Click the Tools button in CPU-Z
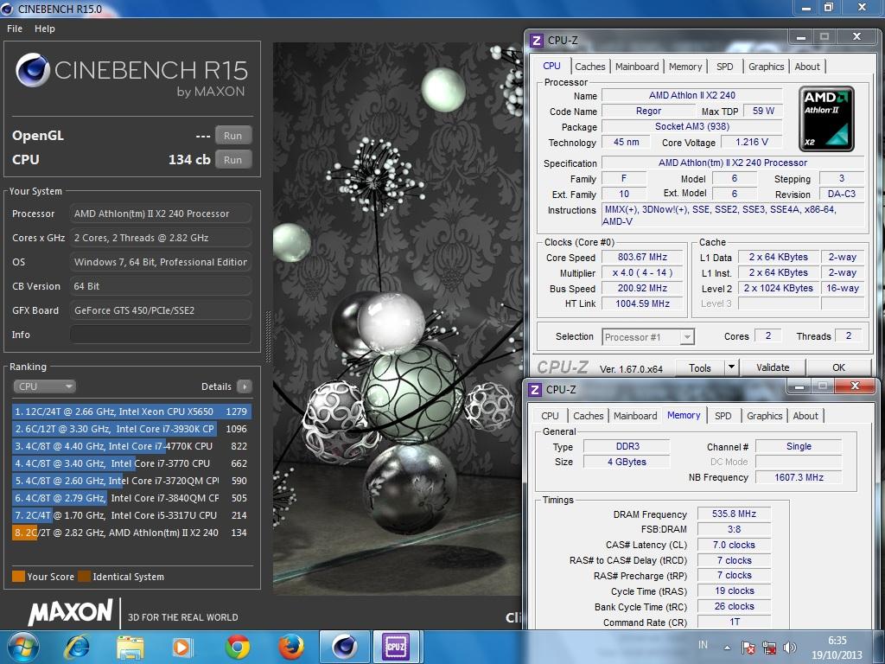 point(700,367)
